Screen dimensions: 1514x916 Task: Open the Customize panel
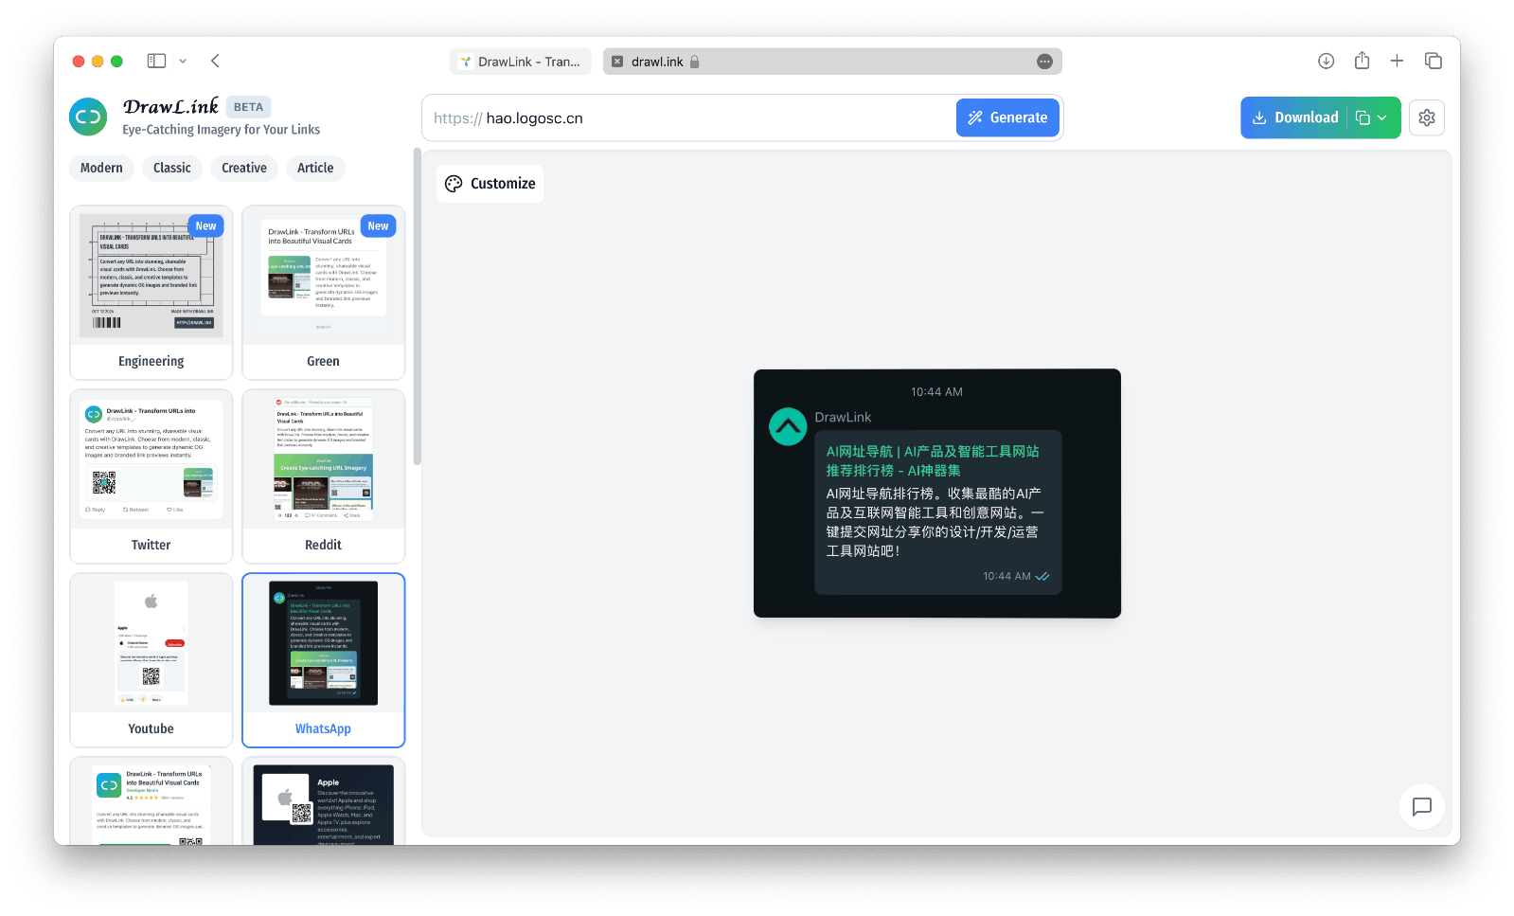click(x=490, y=184)
